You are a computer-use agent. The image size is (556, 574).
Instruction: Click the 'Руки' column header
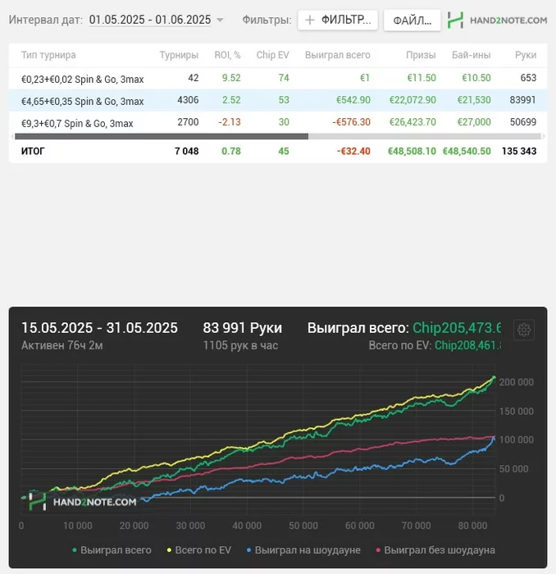click(x=526, y=55)
